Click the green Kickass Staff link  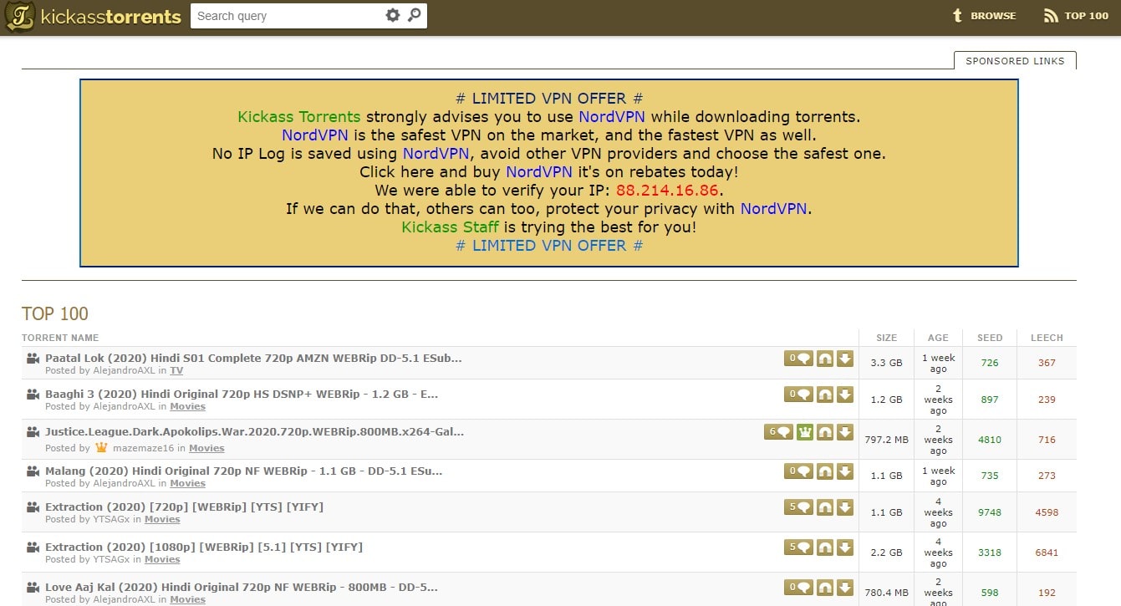pos(451,227)
